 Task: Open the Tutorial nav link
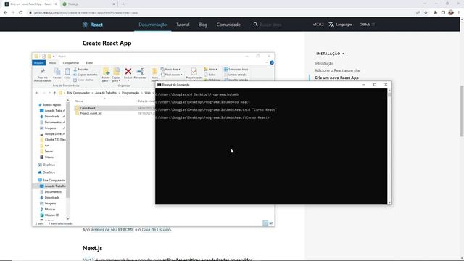pyautogui.click(x=183, y=25)
